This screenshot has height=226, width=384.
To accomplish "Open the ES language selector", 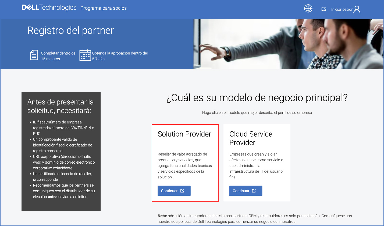I will pos(323,9).
